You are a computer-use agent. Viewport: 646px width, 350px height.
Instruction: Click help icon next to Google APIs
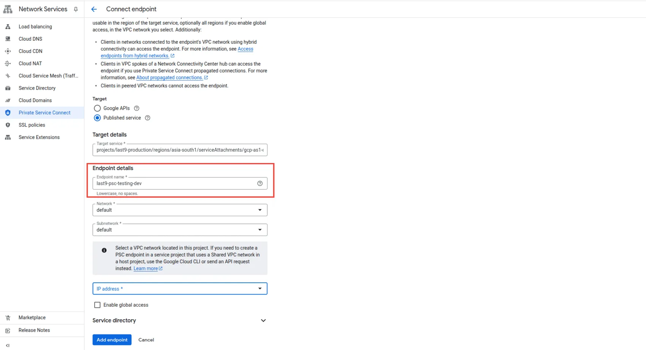point(137,108)
